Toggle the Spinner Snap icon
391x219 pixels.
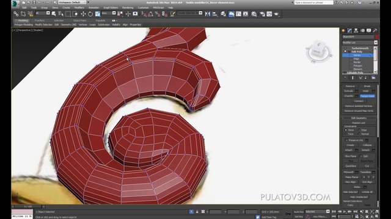click(x=164, y=14)
